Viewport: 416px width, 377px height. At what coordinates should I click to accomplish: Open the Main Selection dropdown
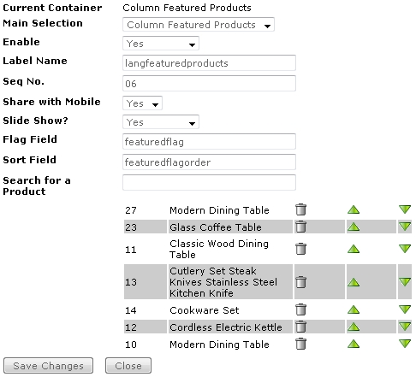point(199,25)
